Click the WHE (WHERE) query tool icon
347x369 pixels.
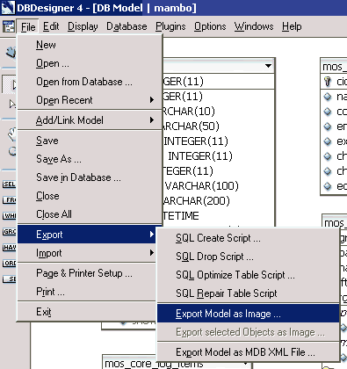point(9,216)
